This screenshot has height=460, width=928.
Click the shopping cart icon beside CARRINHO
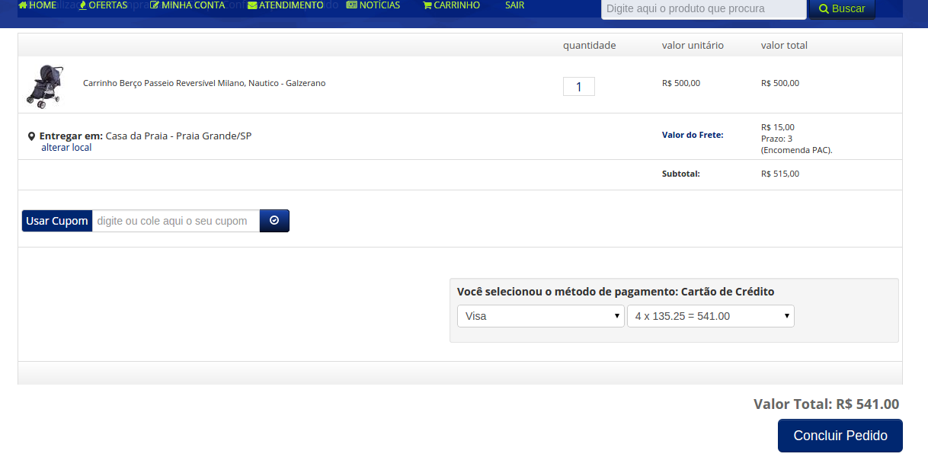pyautogui.click(x=427, y=5)
